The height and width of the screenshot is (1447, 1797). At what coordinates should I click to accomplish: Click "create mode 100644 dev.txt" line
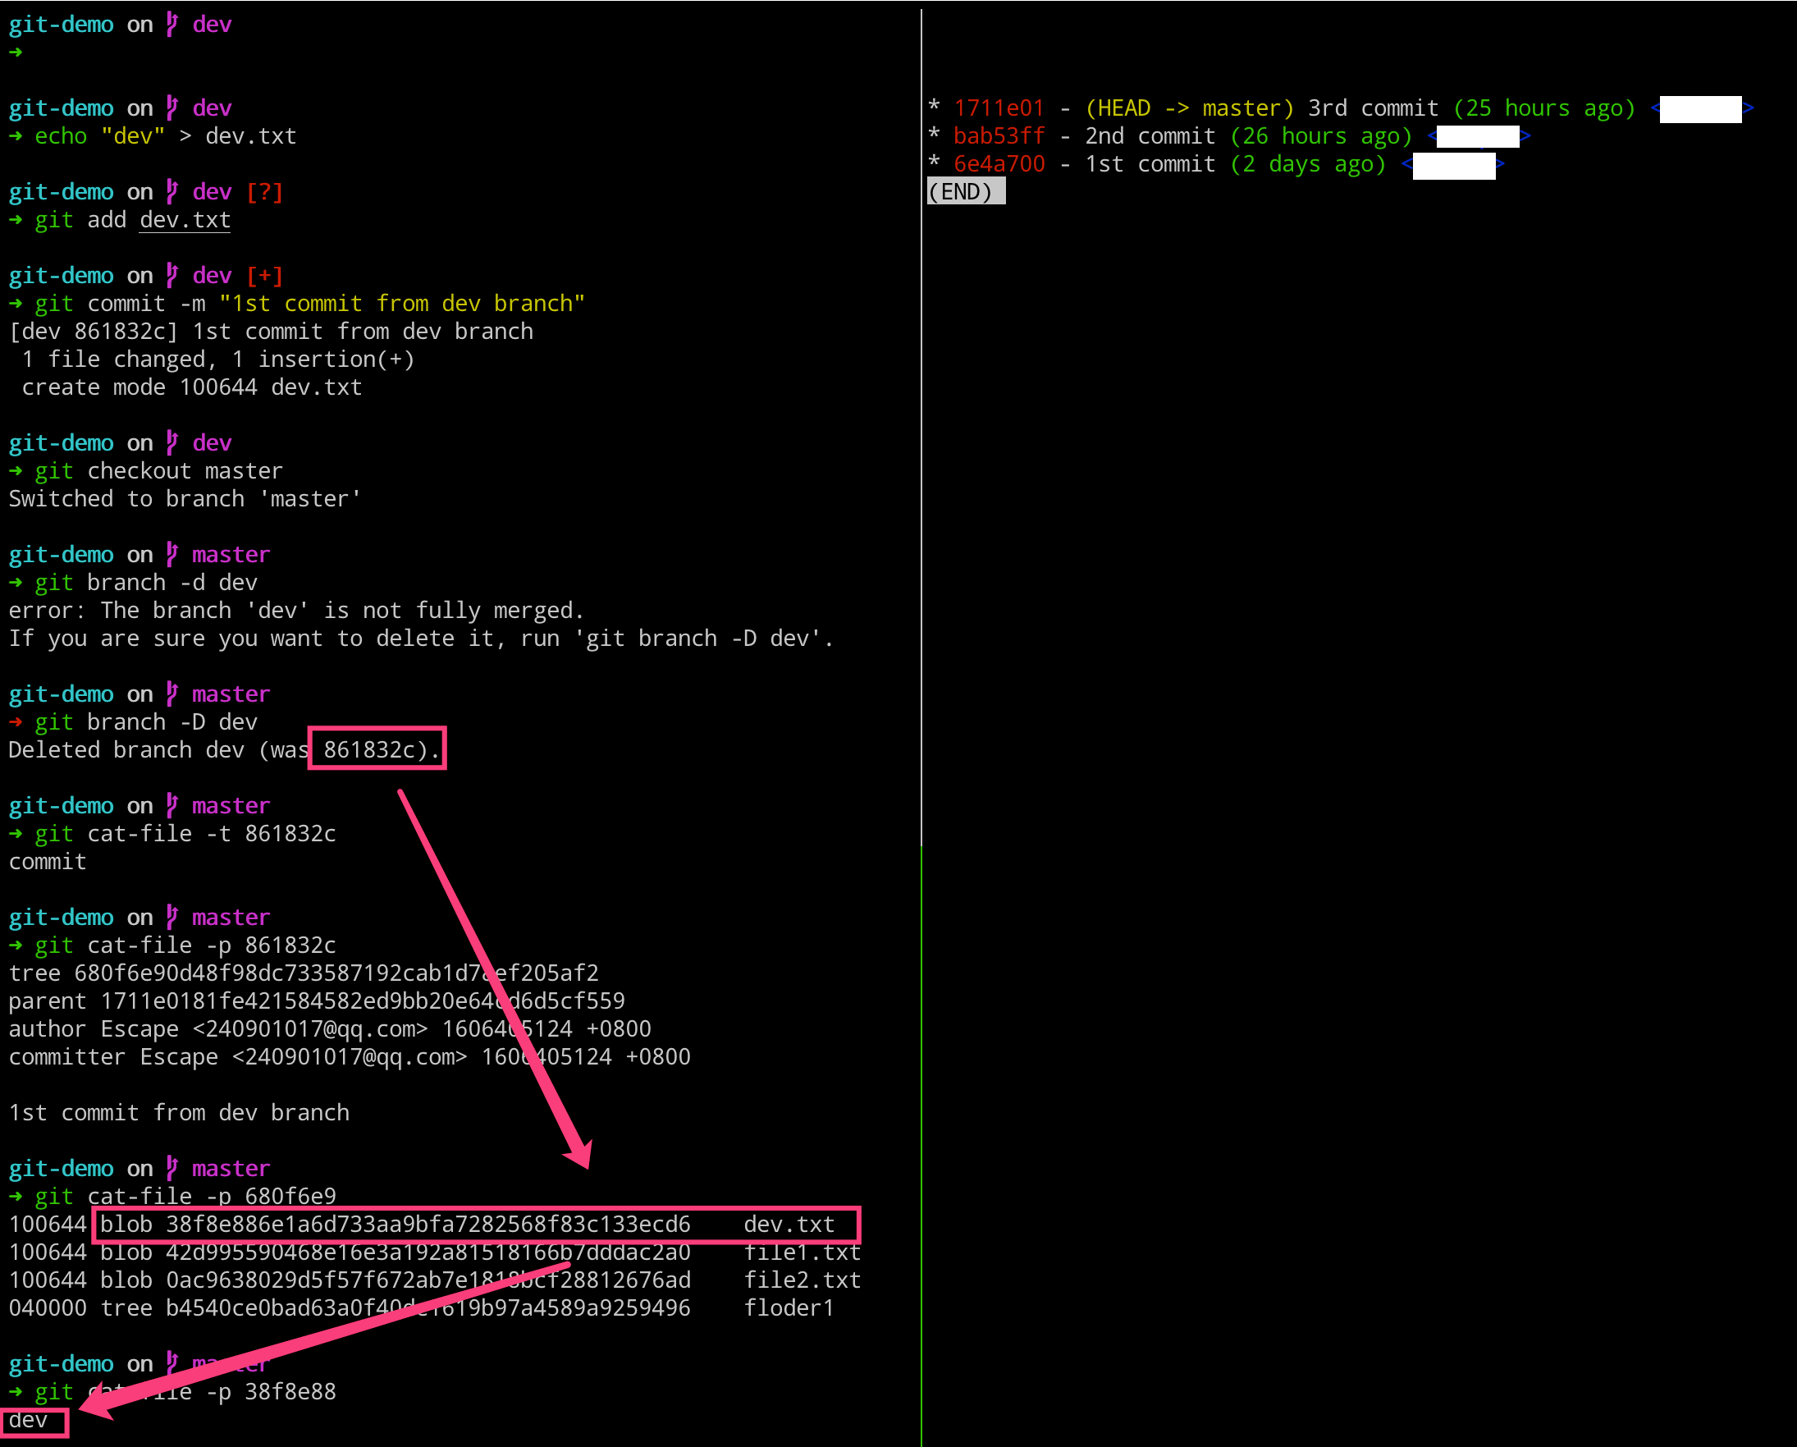point(192,387)
